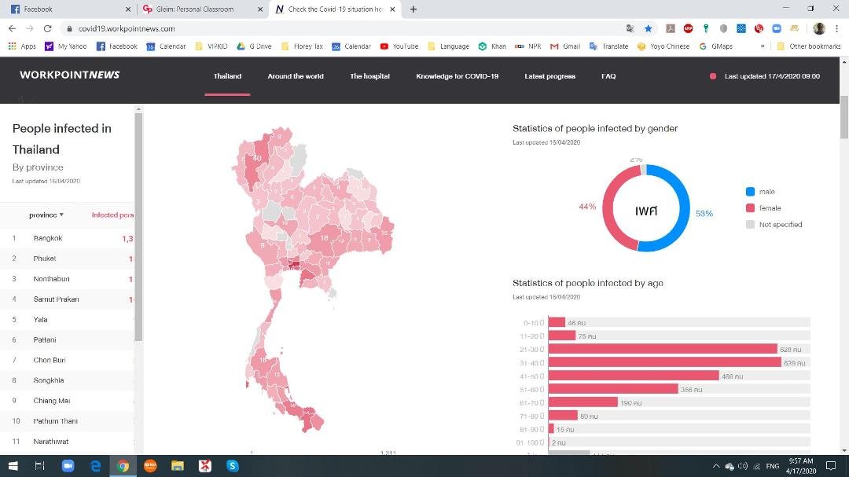Select the Chiang Mai row

tap(67, 401)
